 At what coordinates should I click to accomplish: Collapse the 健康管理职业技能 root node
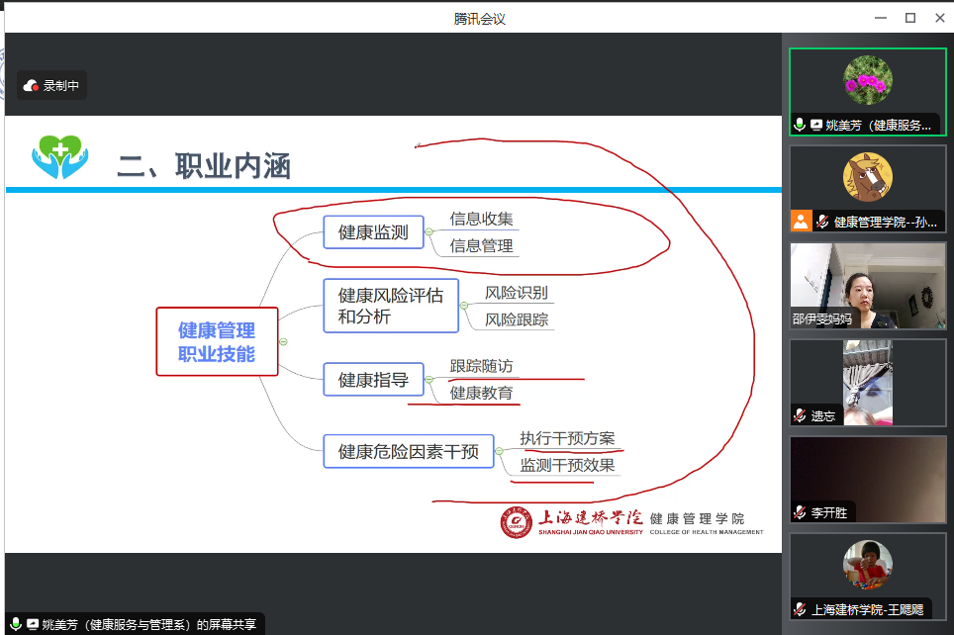pos(284,341)
